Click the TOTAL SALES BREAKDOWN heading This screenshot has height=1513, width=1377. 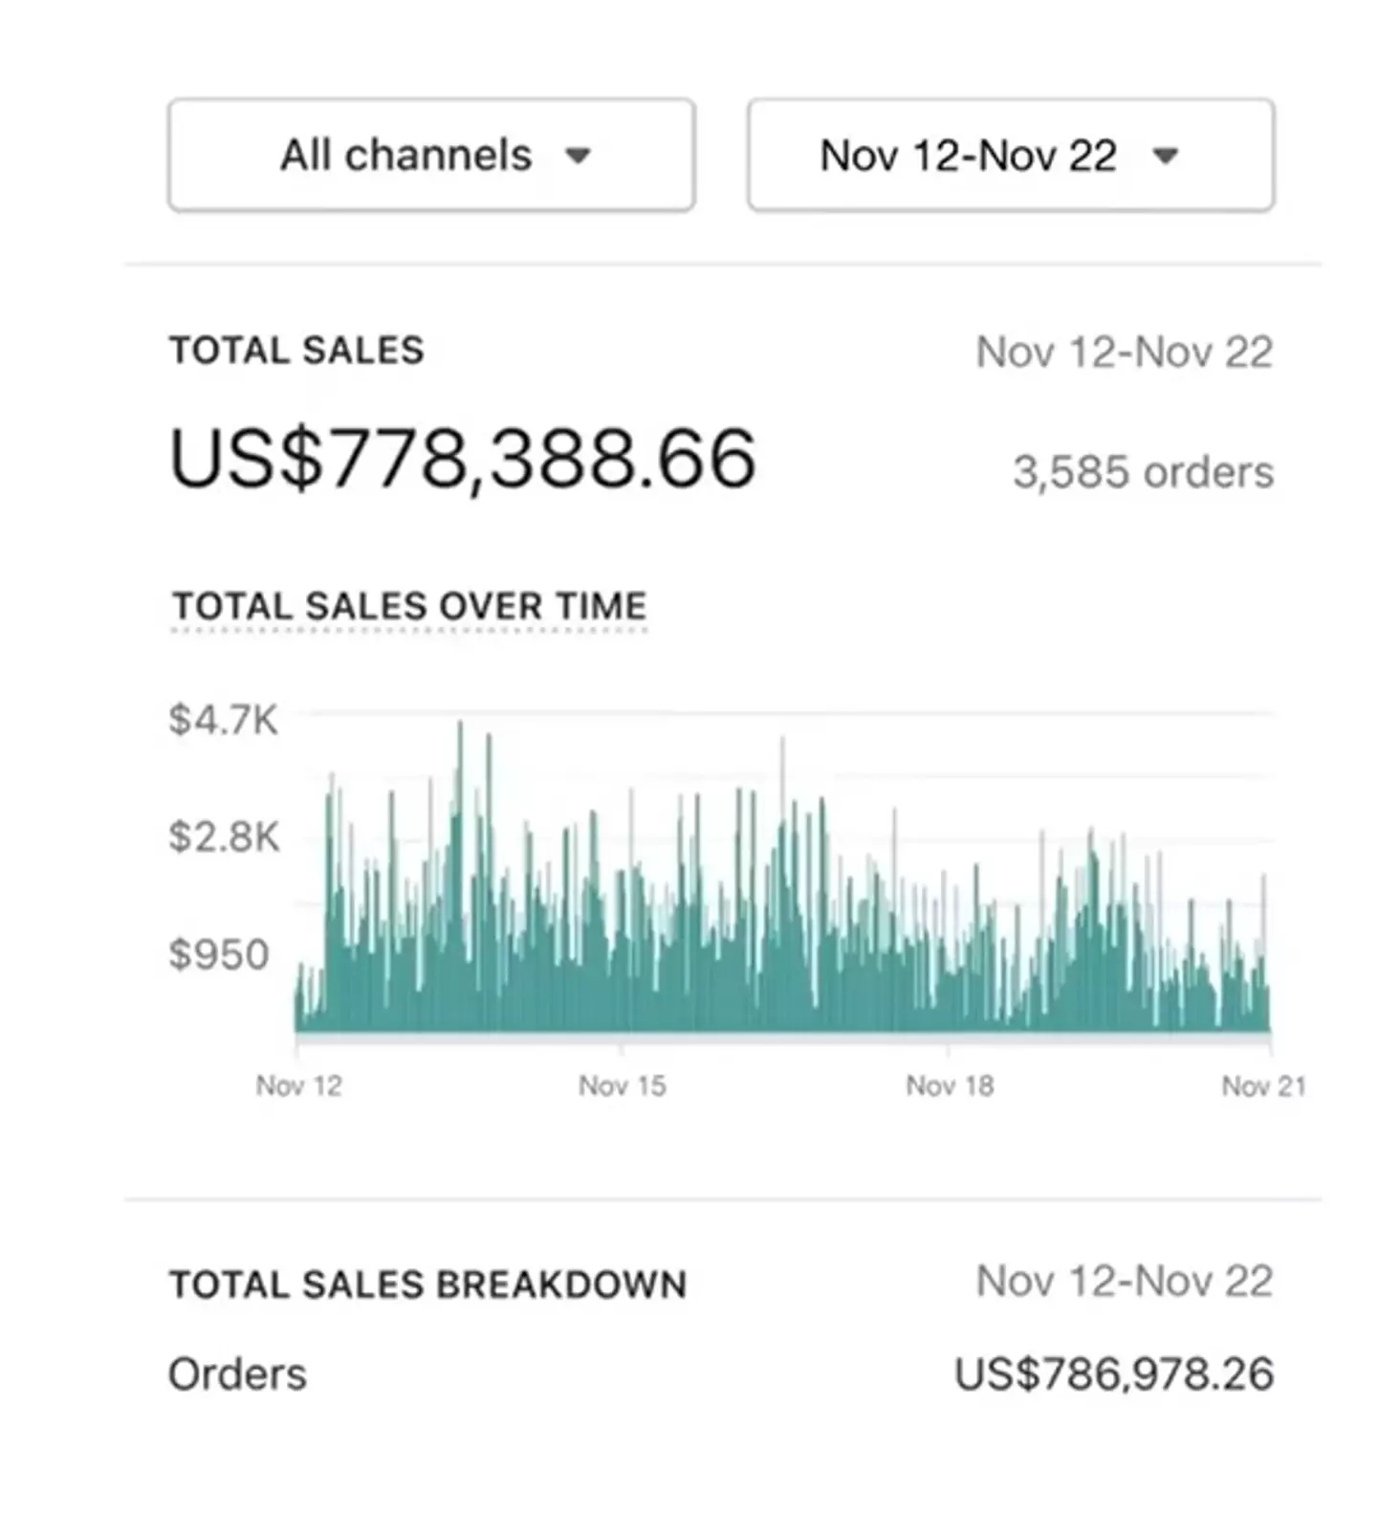tap(427, 1285)
